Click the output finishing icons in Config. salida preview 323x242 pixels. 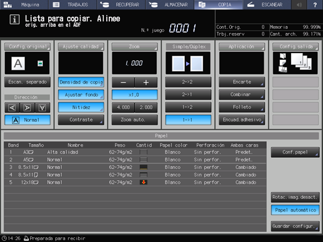(283, 63)
